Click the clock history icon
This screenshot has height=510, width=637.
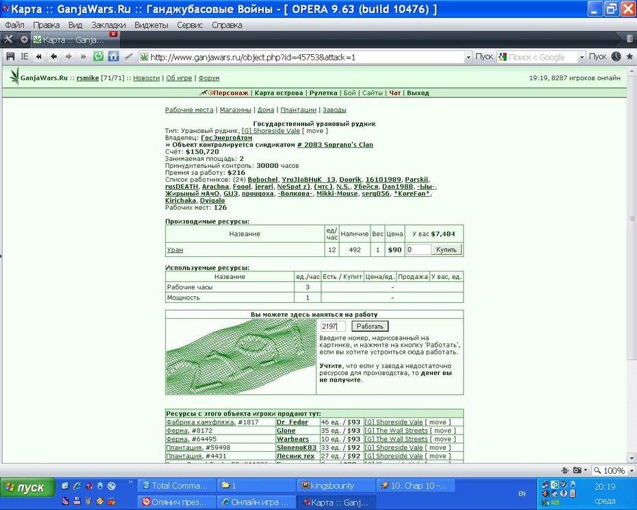coord(616,56)
